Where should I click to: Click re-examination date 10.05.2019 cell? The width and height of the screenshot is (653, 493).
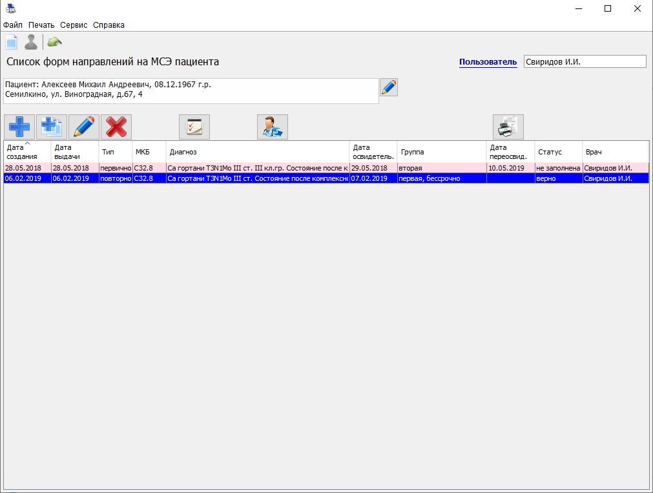(510, 168)
